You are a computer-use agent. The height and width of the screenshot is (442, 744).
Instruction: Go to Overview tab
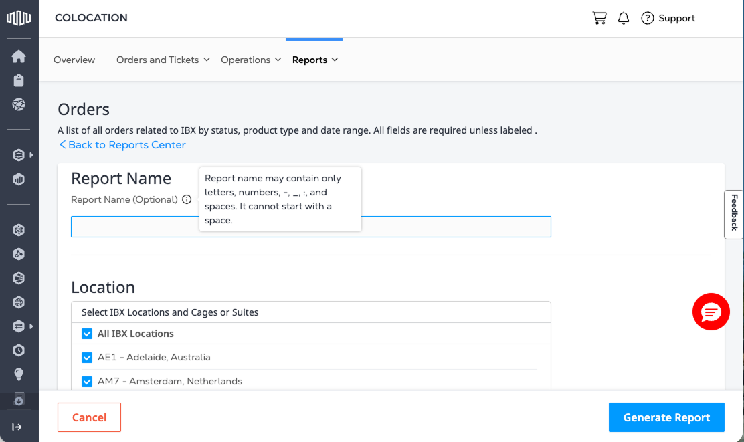point(74,60)
